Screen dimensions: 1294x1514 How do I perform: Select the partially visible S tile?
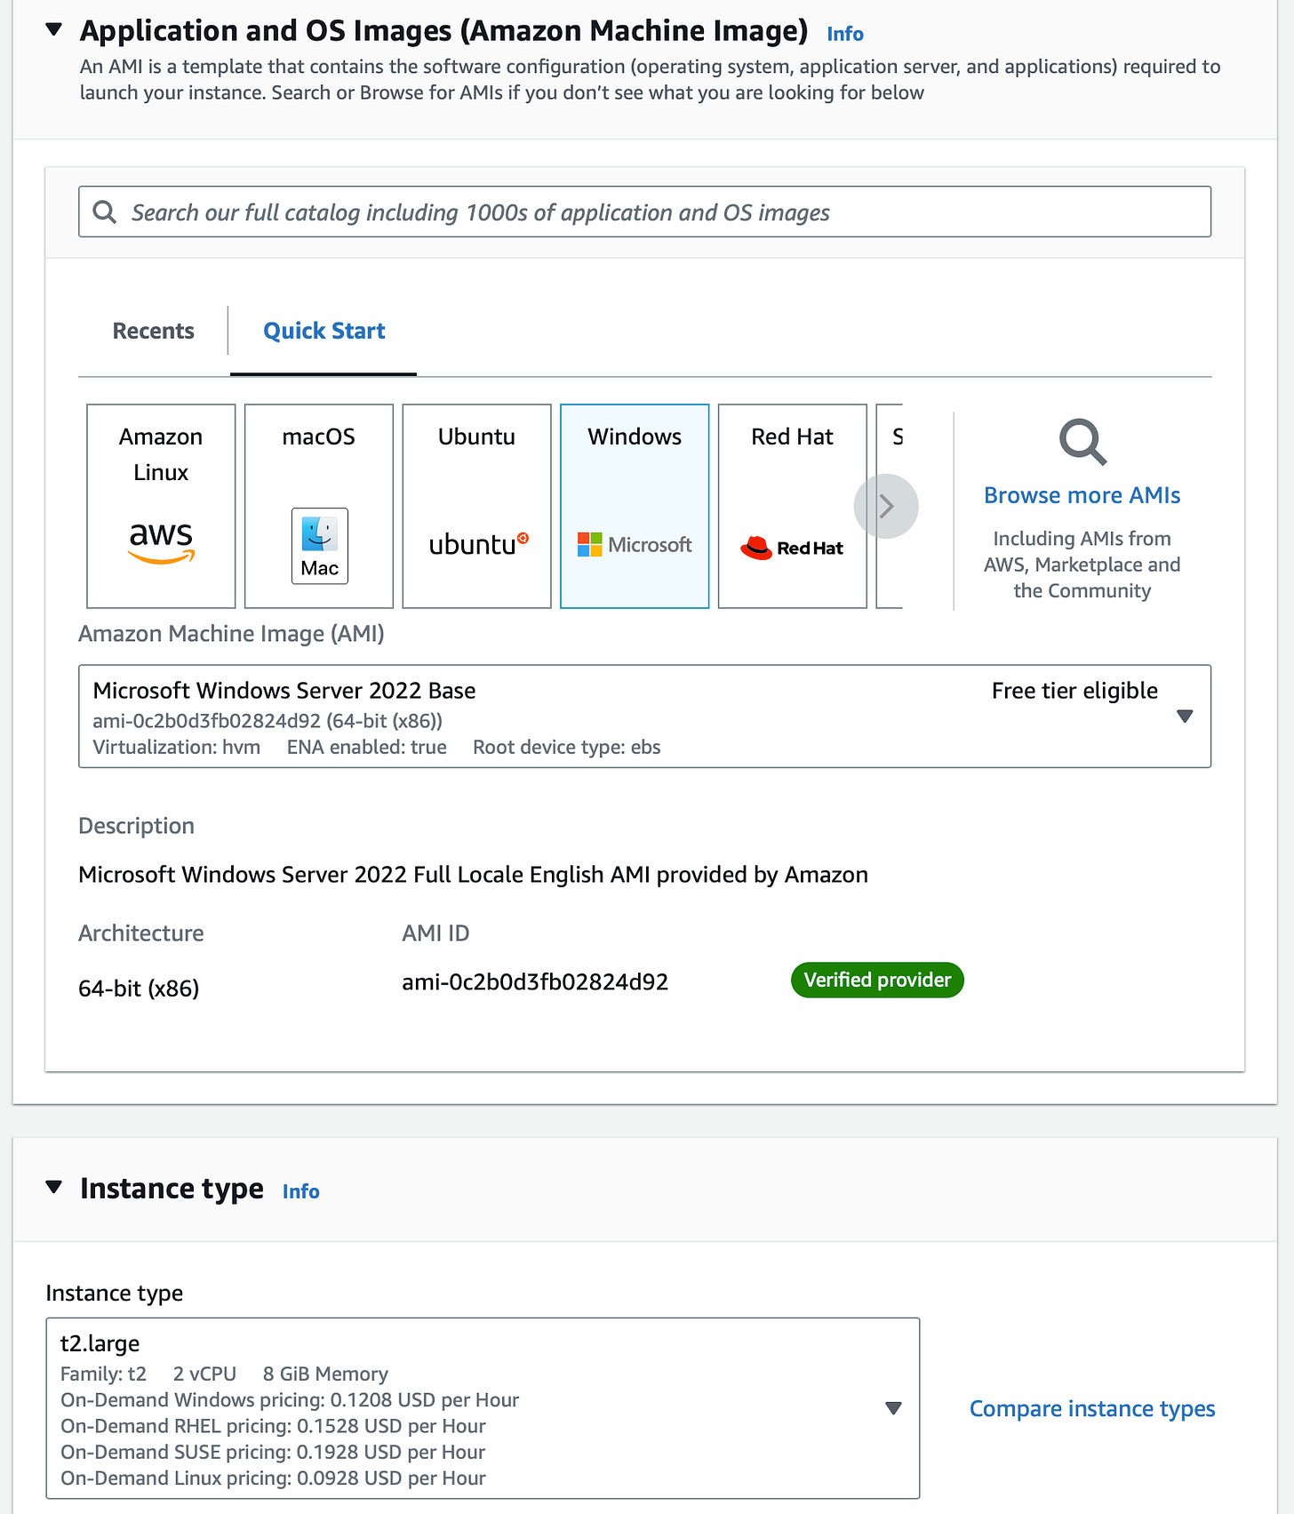(x=890, y=506)
